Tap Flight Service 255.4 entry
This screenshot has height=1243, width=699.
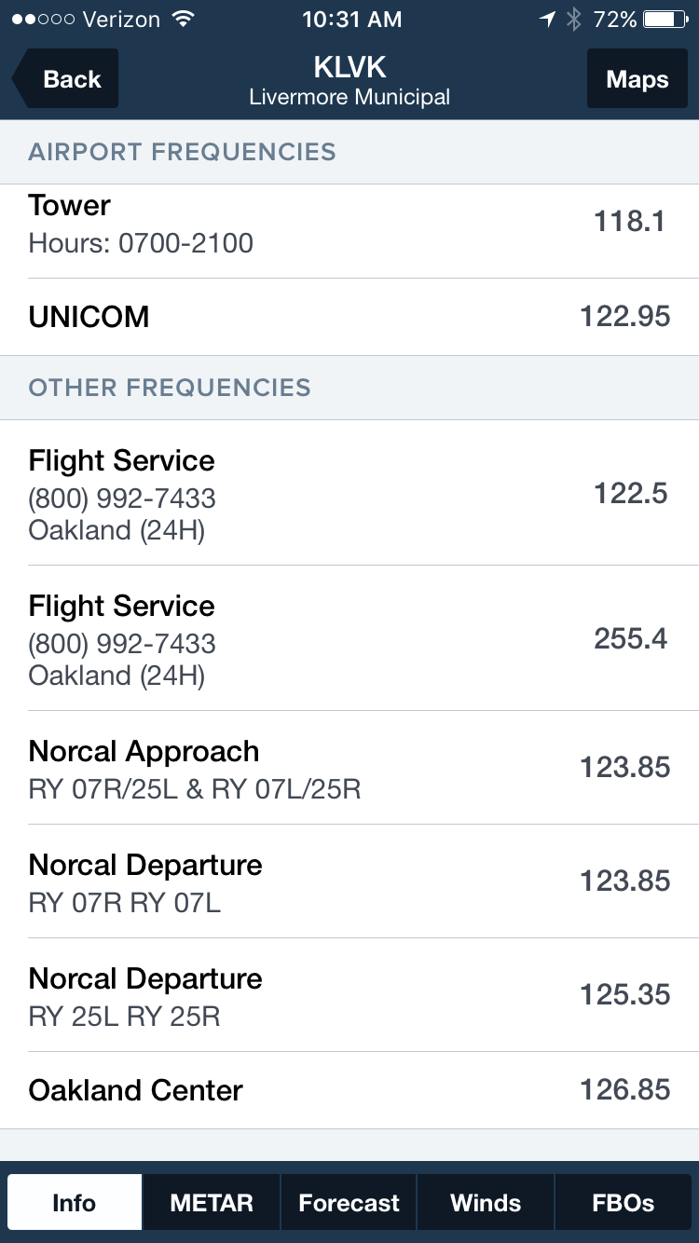pos(349,638)
